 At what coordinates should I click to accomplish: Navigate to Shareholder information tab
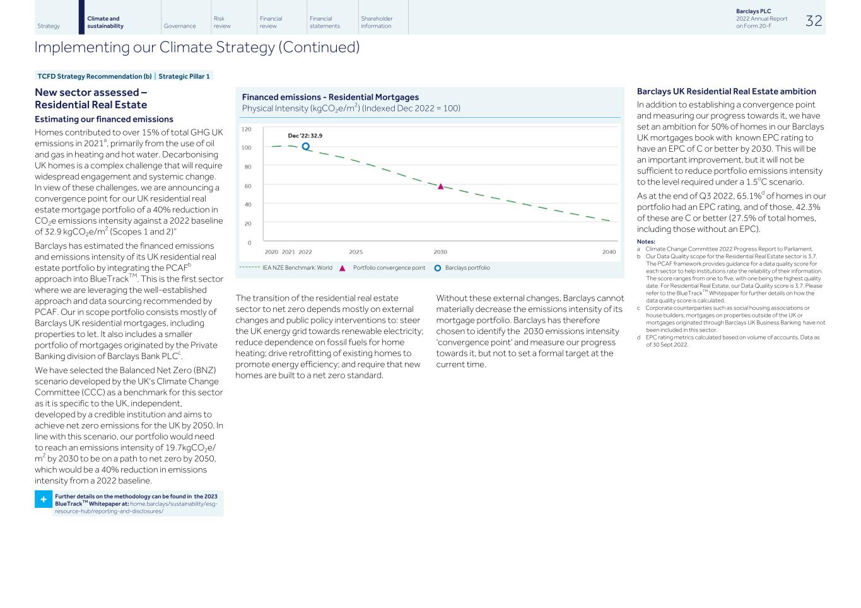point(377,23)
